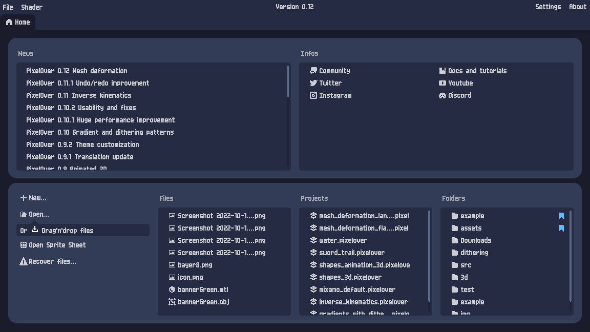Image resolution: width=590 pixels, height=332 pixels.
Task: Click the open folder icon beside Open...
Action: [24, 214]
